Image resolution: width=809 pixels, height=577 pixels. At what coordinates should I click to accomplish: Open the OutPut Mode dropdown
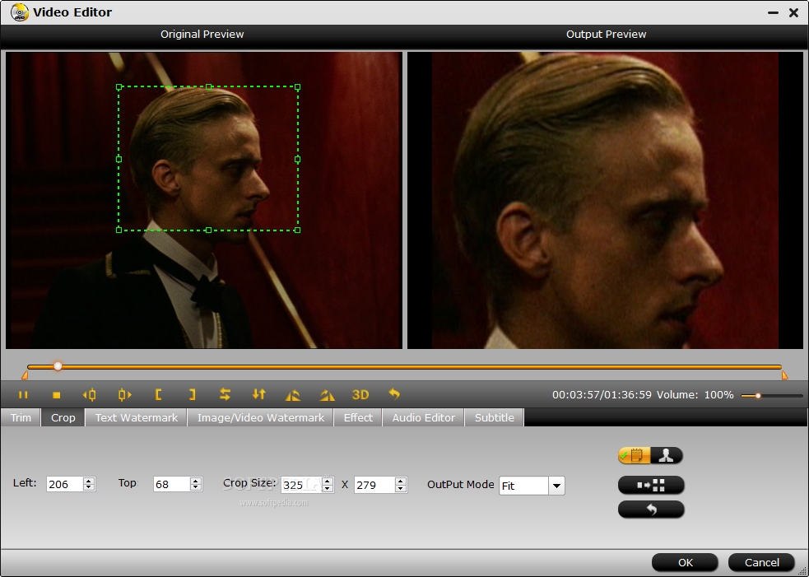coord(556,486)
